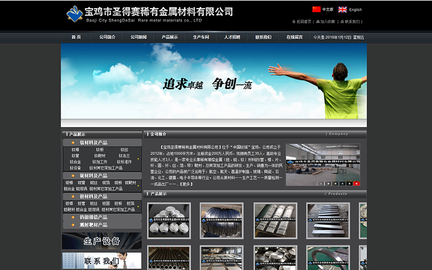Click orange bullet icon beside 溅射靶材产品
The height and width of the screenshot is (270, 432).
pos(73,225)
